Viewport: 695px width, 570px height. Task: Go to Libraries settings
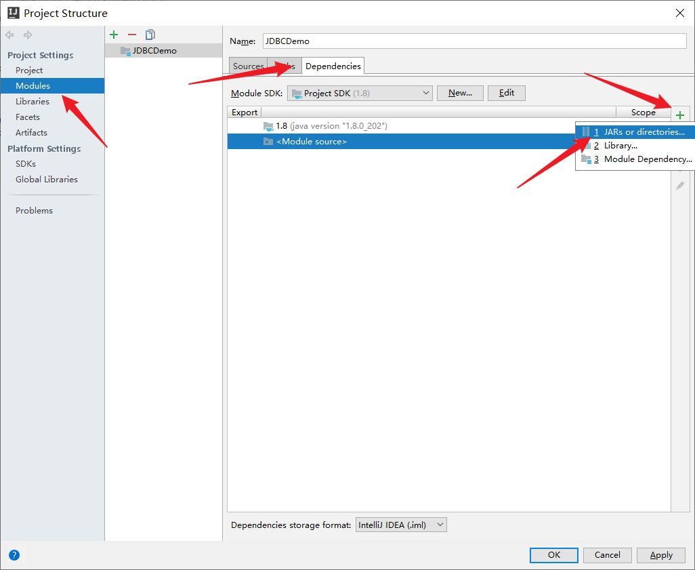[x=33, y=101]
